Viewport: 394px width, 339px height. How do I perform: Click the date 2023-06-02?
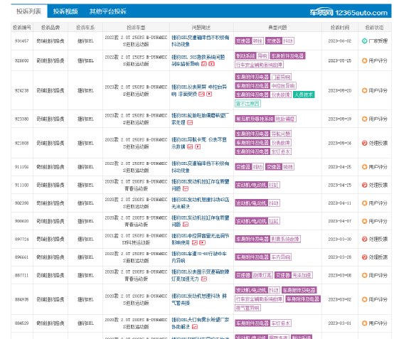click(x=340, y=41)
